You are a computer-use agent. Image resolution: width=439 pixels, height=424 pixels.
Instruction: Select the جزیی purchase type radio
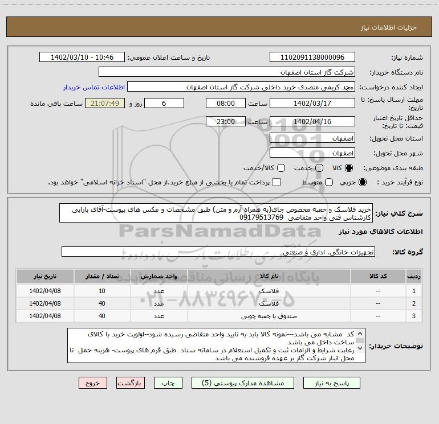(x=362, y=182)
